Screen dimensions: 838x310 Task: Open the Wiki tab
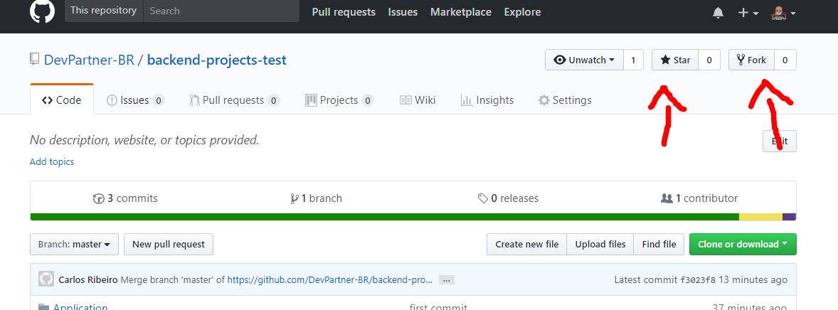click(418, 100)
